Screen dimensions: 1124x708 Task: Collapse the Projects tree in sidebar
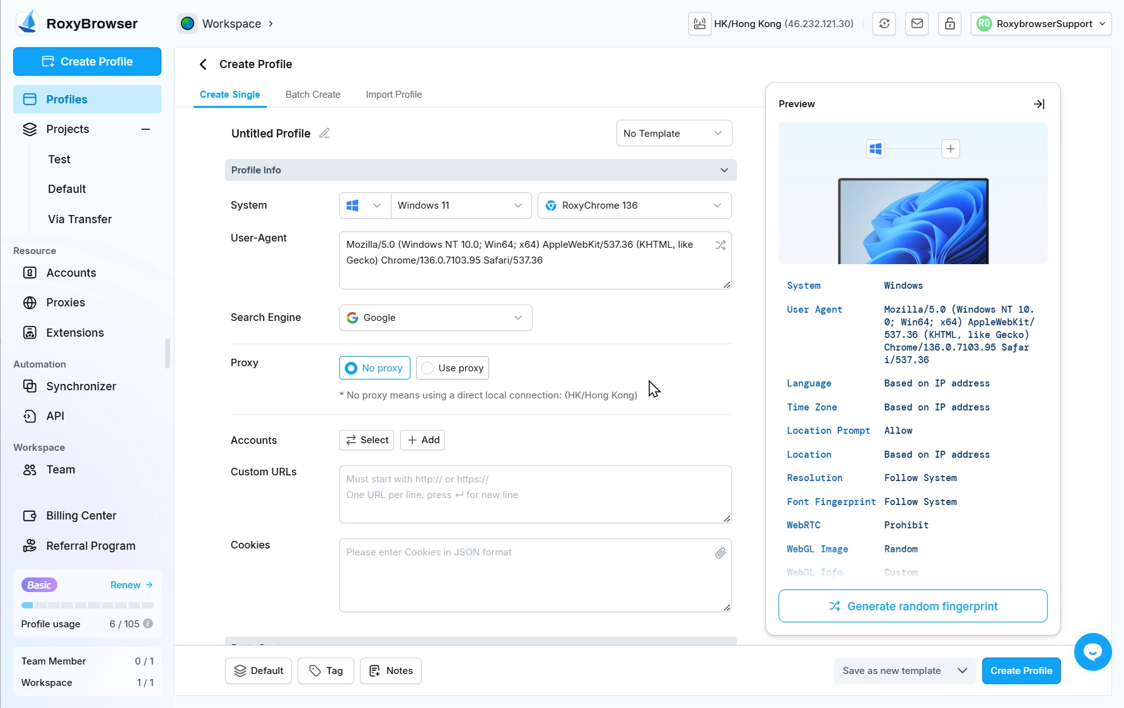point(146,129)
